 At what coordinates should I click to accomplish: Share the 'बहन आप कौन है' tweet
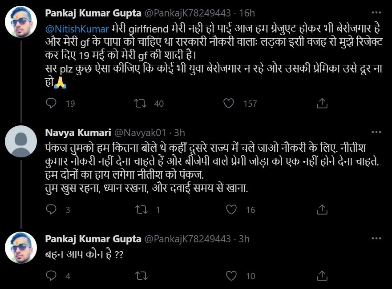(x=321, y=276)
